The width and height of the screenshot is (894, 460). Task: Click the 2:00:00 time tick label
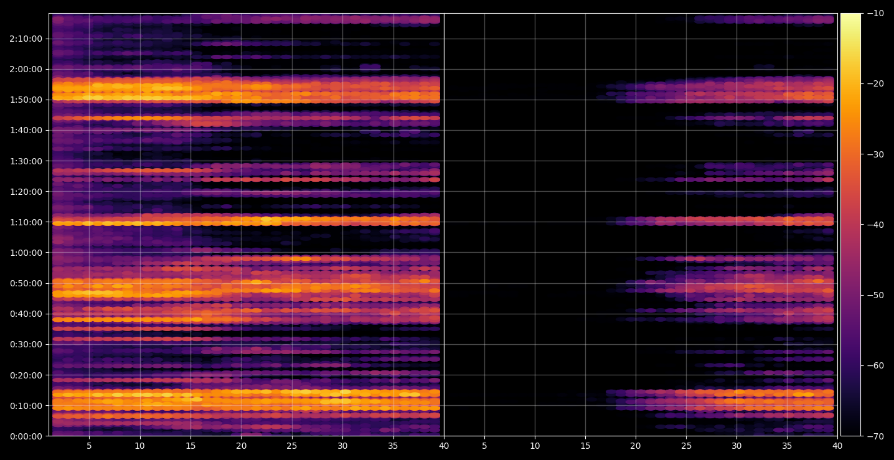[x=26, y=69]
